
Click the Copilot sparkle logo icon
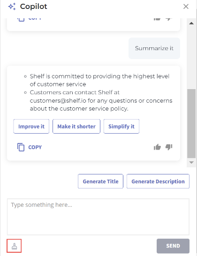tap(12, 7)
